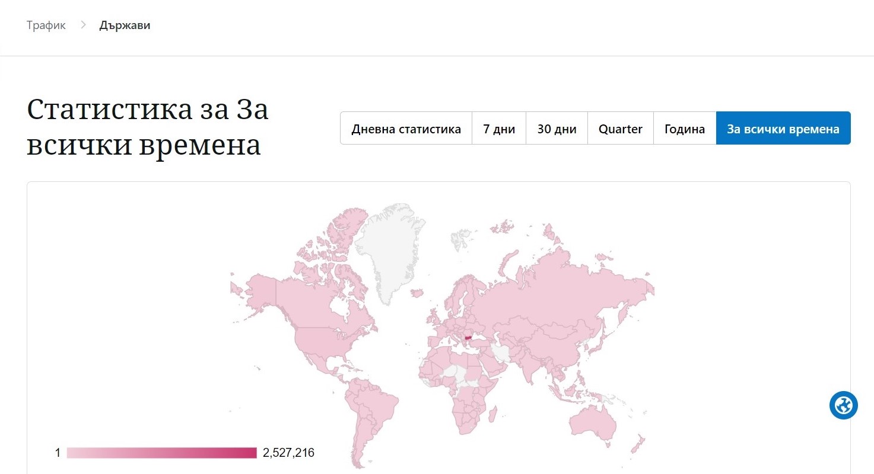The height and width of the screenshot is (474, 874).
Task: Click the blue globe icon button
Action: point(843,406)
